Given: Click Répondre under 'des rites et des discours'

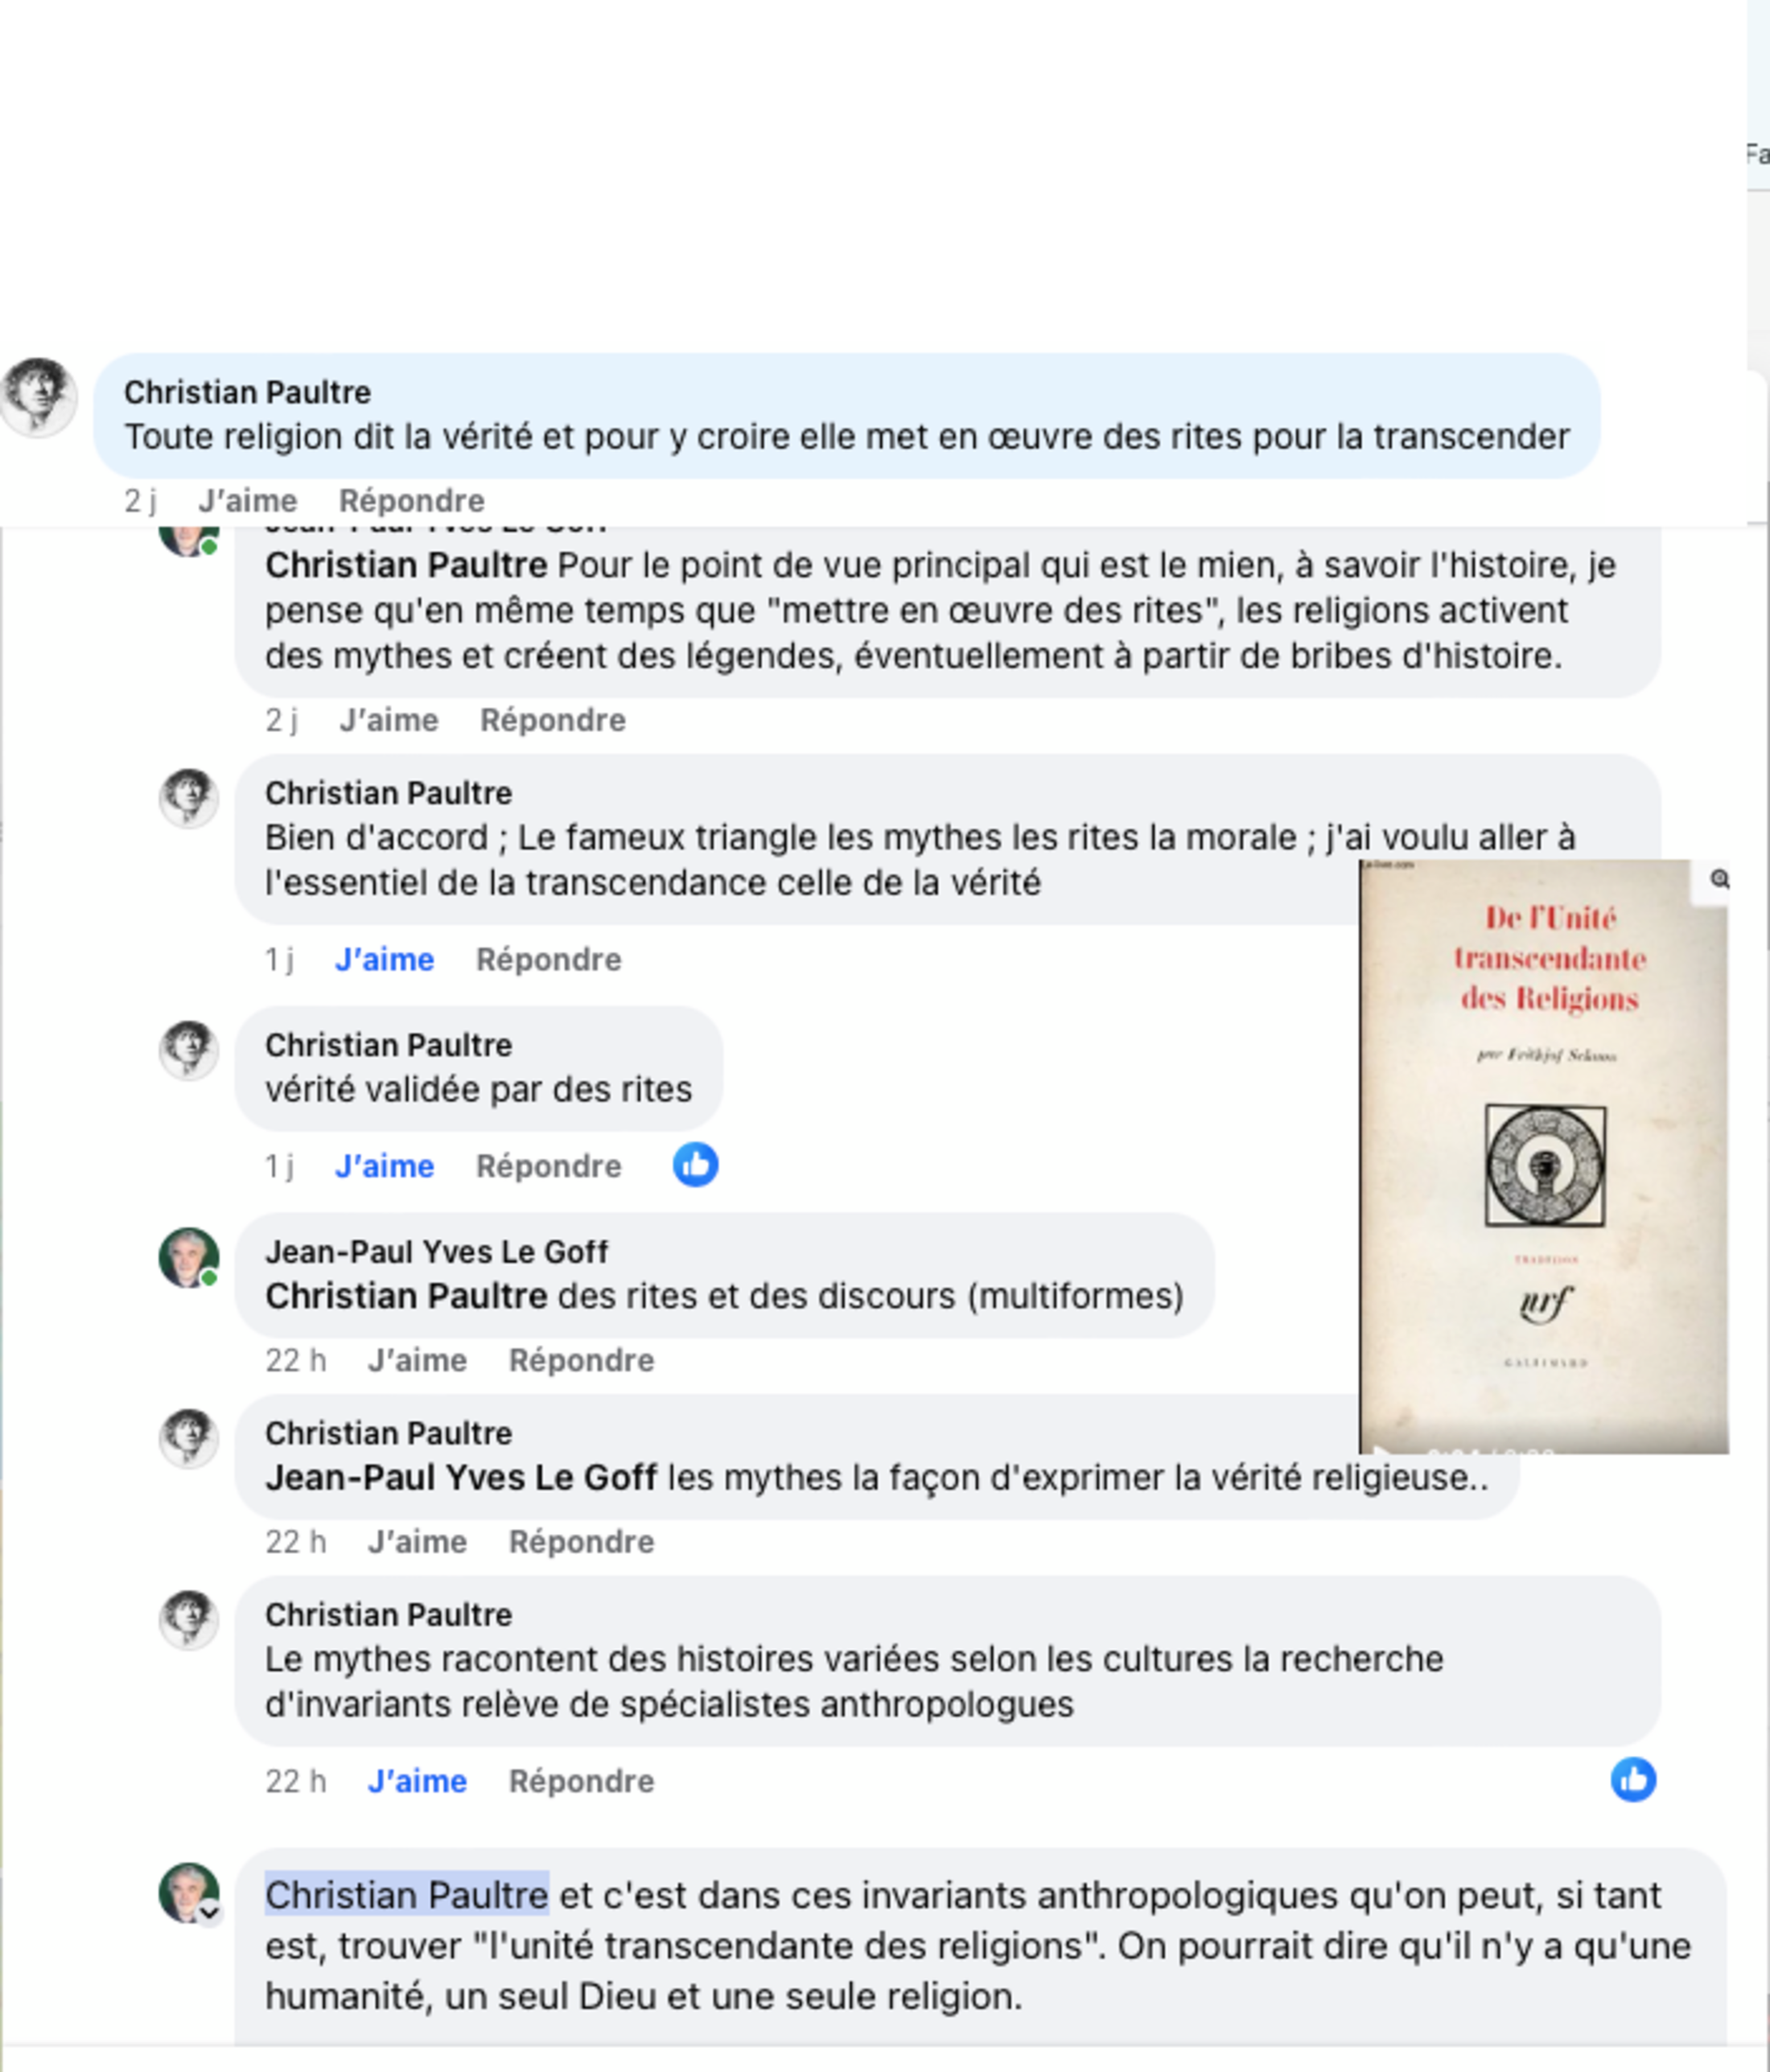Looking at the screenshot, I should coord(581,1360).
